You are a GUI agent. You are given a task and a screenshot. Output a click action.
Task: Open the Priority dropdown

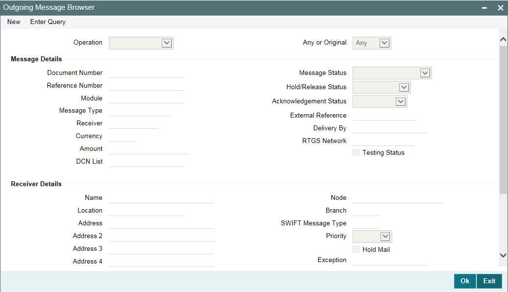pos(372,236)
